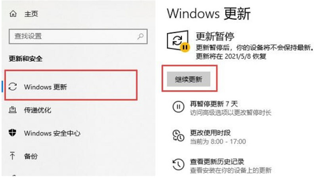Click the upward arrow 备份 icon
Image resolution: width=322 pixels, height=179 pixels.
[x=12, y=156]
